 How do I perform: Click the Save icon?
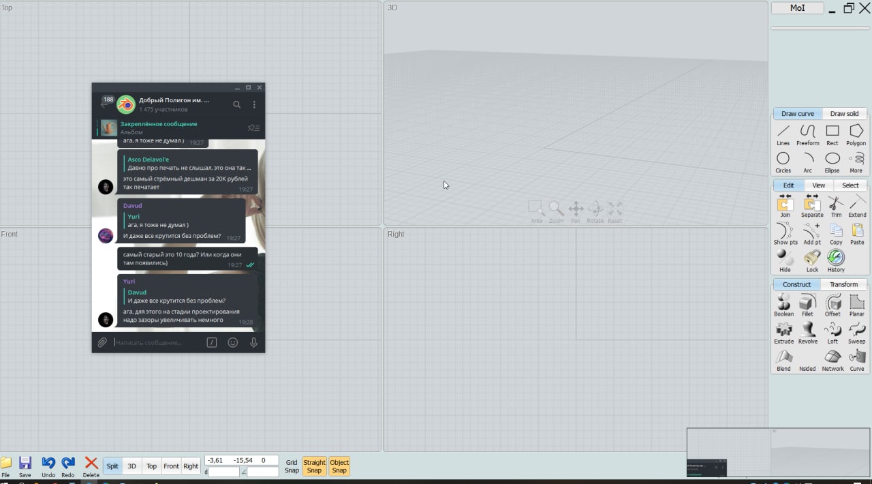tap(25, 467)
